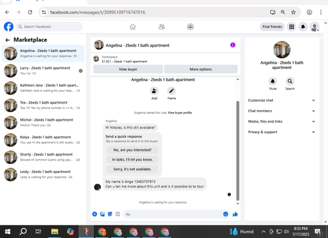Open Shorty conversation in list

[x=43, y=157]
